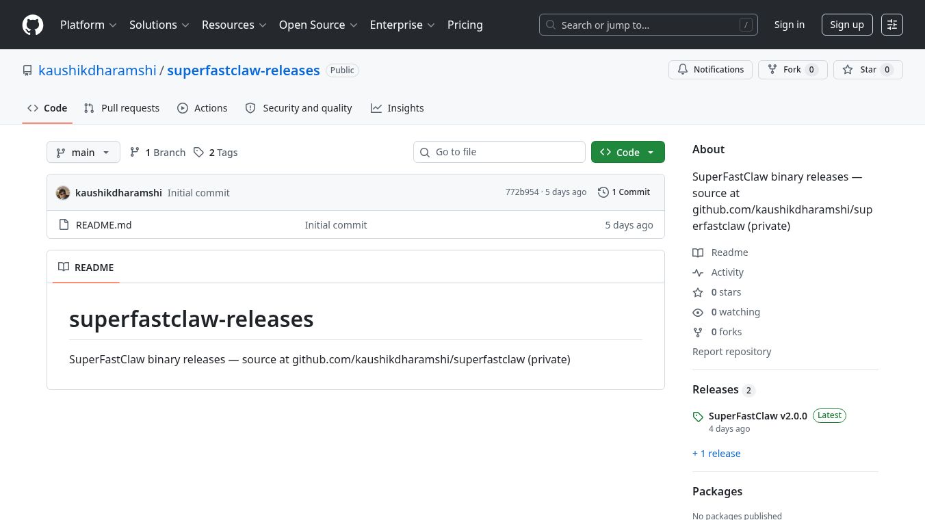Image resolution: width=925 pixels, height=520 pixels.
Task: Open the README.md file
Action: point(104,225)
